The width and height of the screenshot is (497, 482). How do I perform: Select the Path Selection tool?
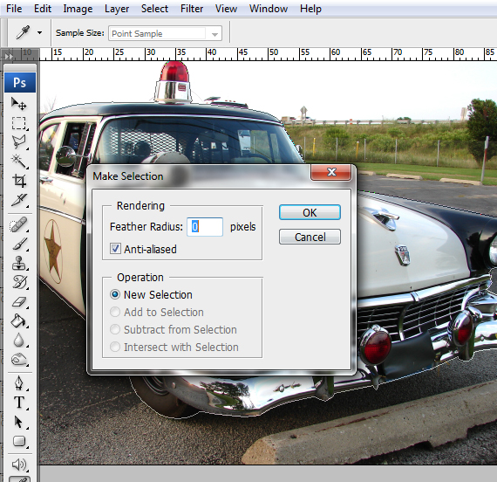coord(18,423)
